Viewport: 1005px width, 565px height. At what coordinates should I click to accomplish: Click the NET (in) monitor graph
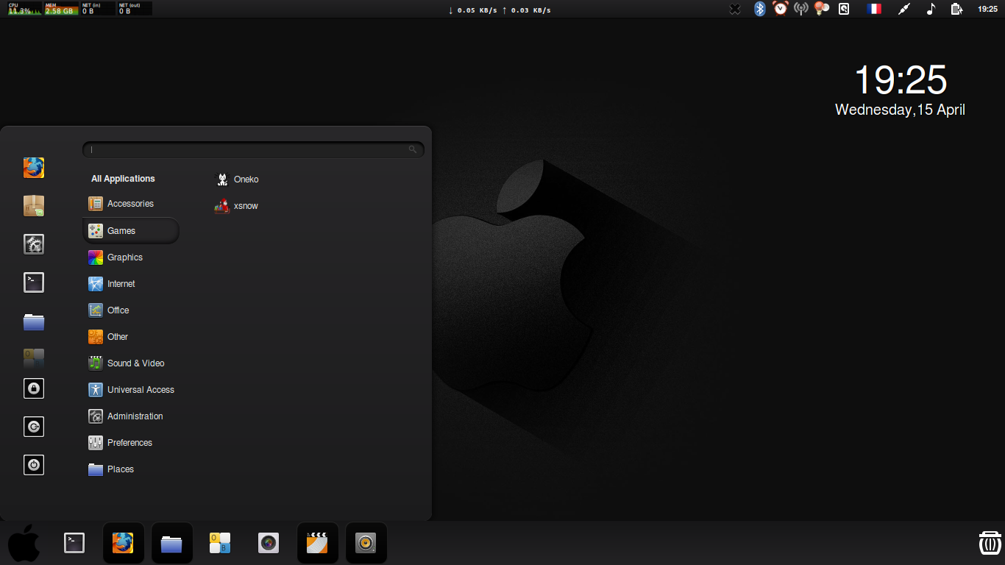[x=98, y=9]
